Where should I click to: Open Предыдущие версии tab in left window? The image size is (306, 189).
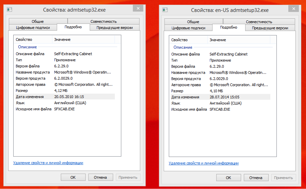pos(115,28)
